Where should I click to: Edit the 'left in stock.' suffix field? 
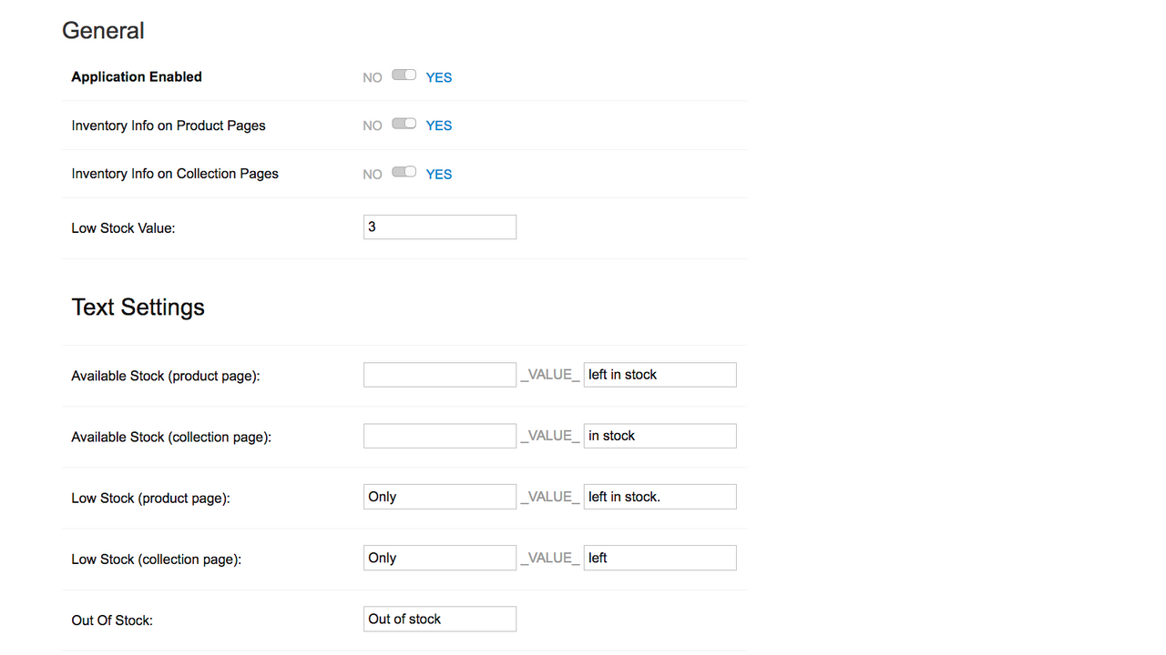coord(660,497)
